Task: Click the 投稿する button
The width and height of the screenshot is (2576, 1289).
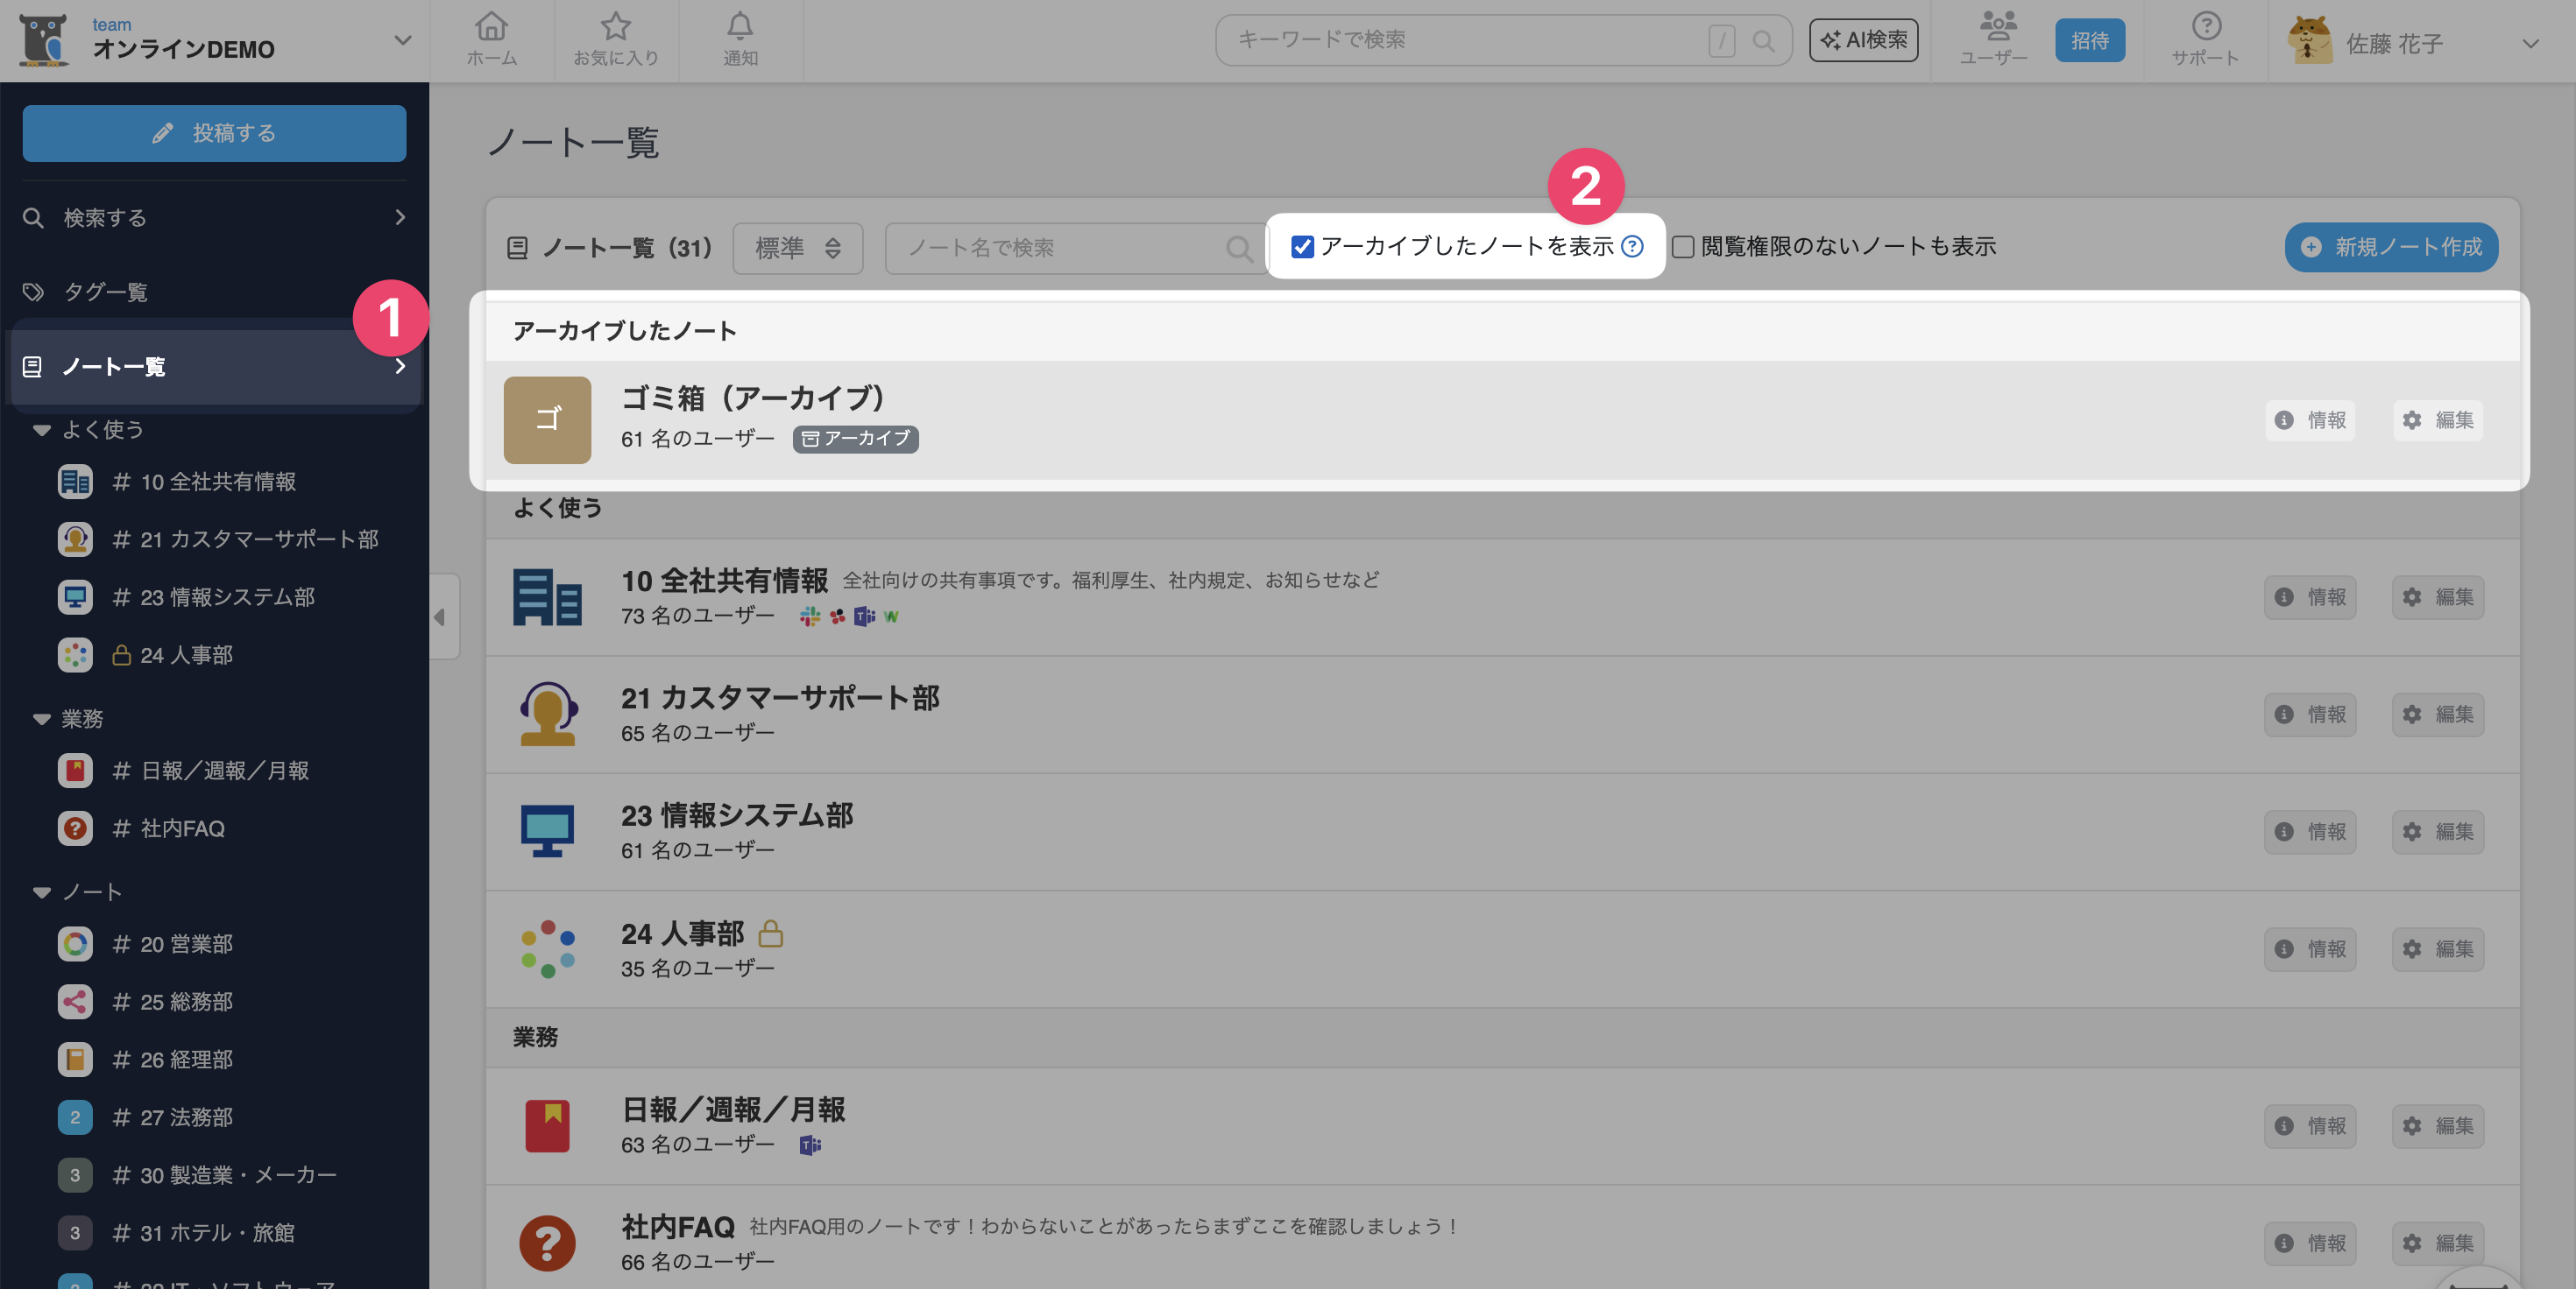Action: point(214,133)
